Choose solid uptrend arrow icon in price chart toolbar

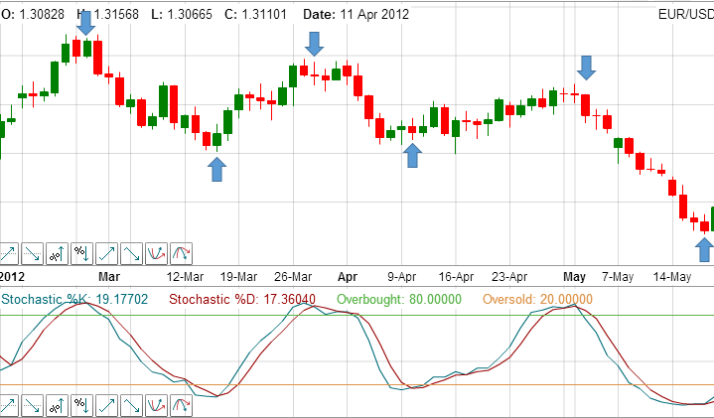click(107, 253)
